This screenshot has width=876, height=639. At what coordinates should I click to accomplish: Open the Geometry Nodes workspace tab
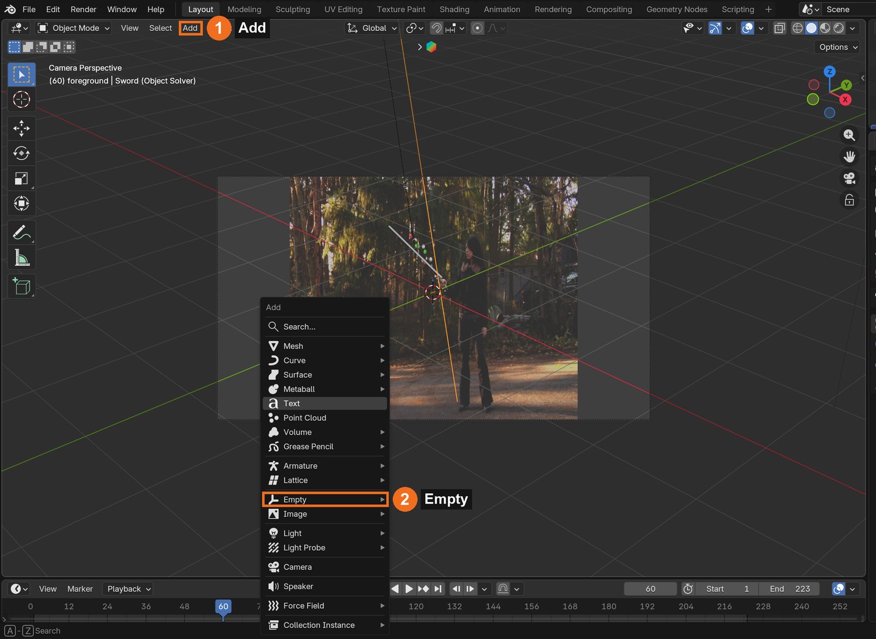(677, 9)
